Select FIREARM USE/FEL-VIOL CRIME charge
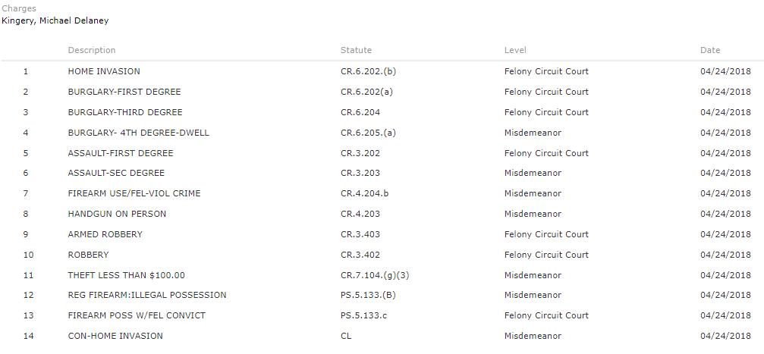 (134, 193)
